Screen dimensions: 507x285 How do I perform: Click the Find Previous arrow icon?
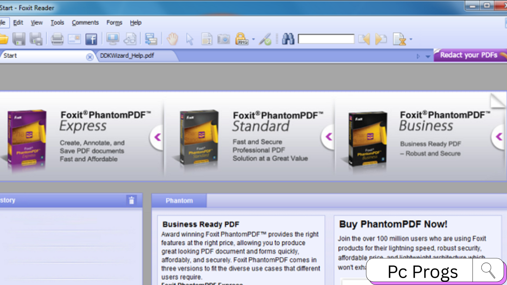(x=364, y=39)
